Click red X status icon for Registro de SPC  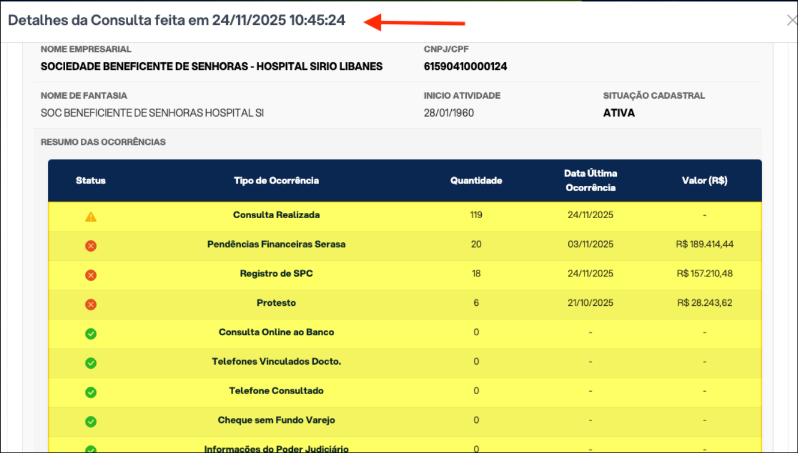point(91,275)
